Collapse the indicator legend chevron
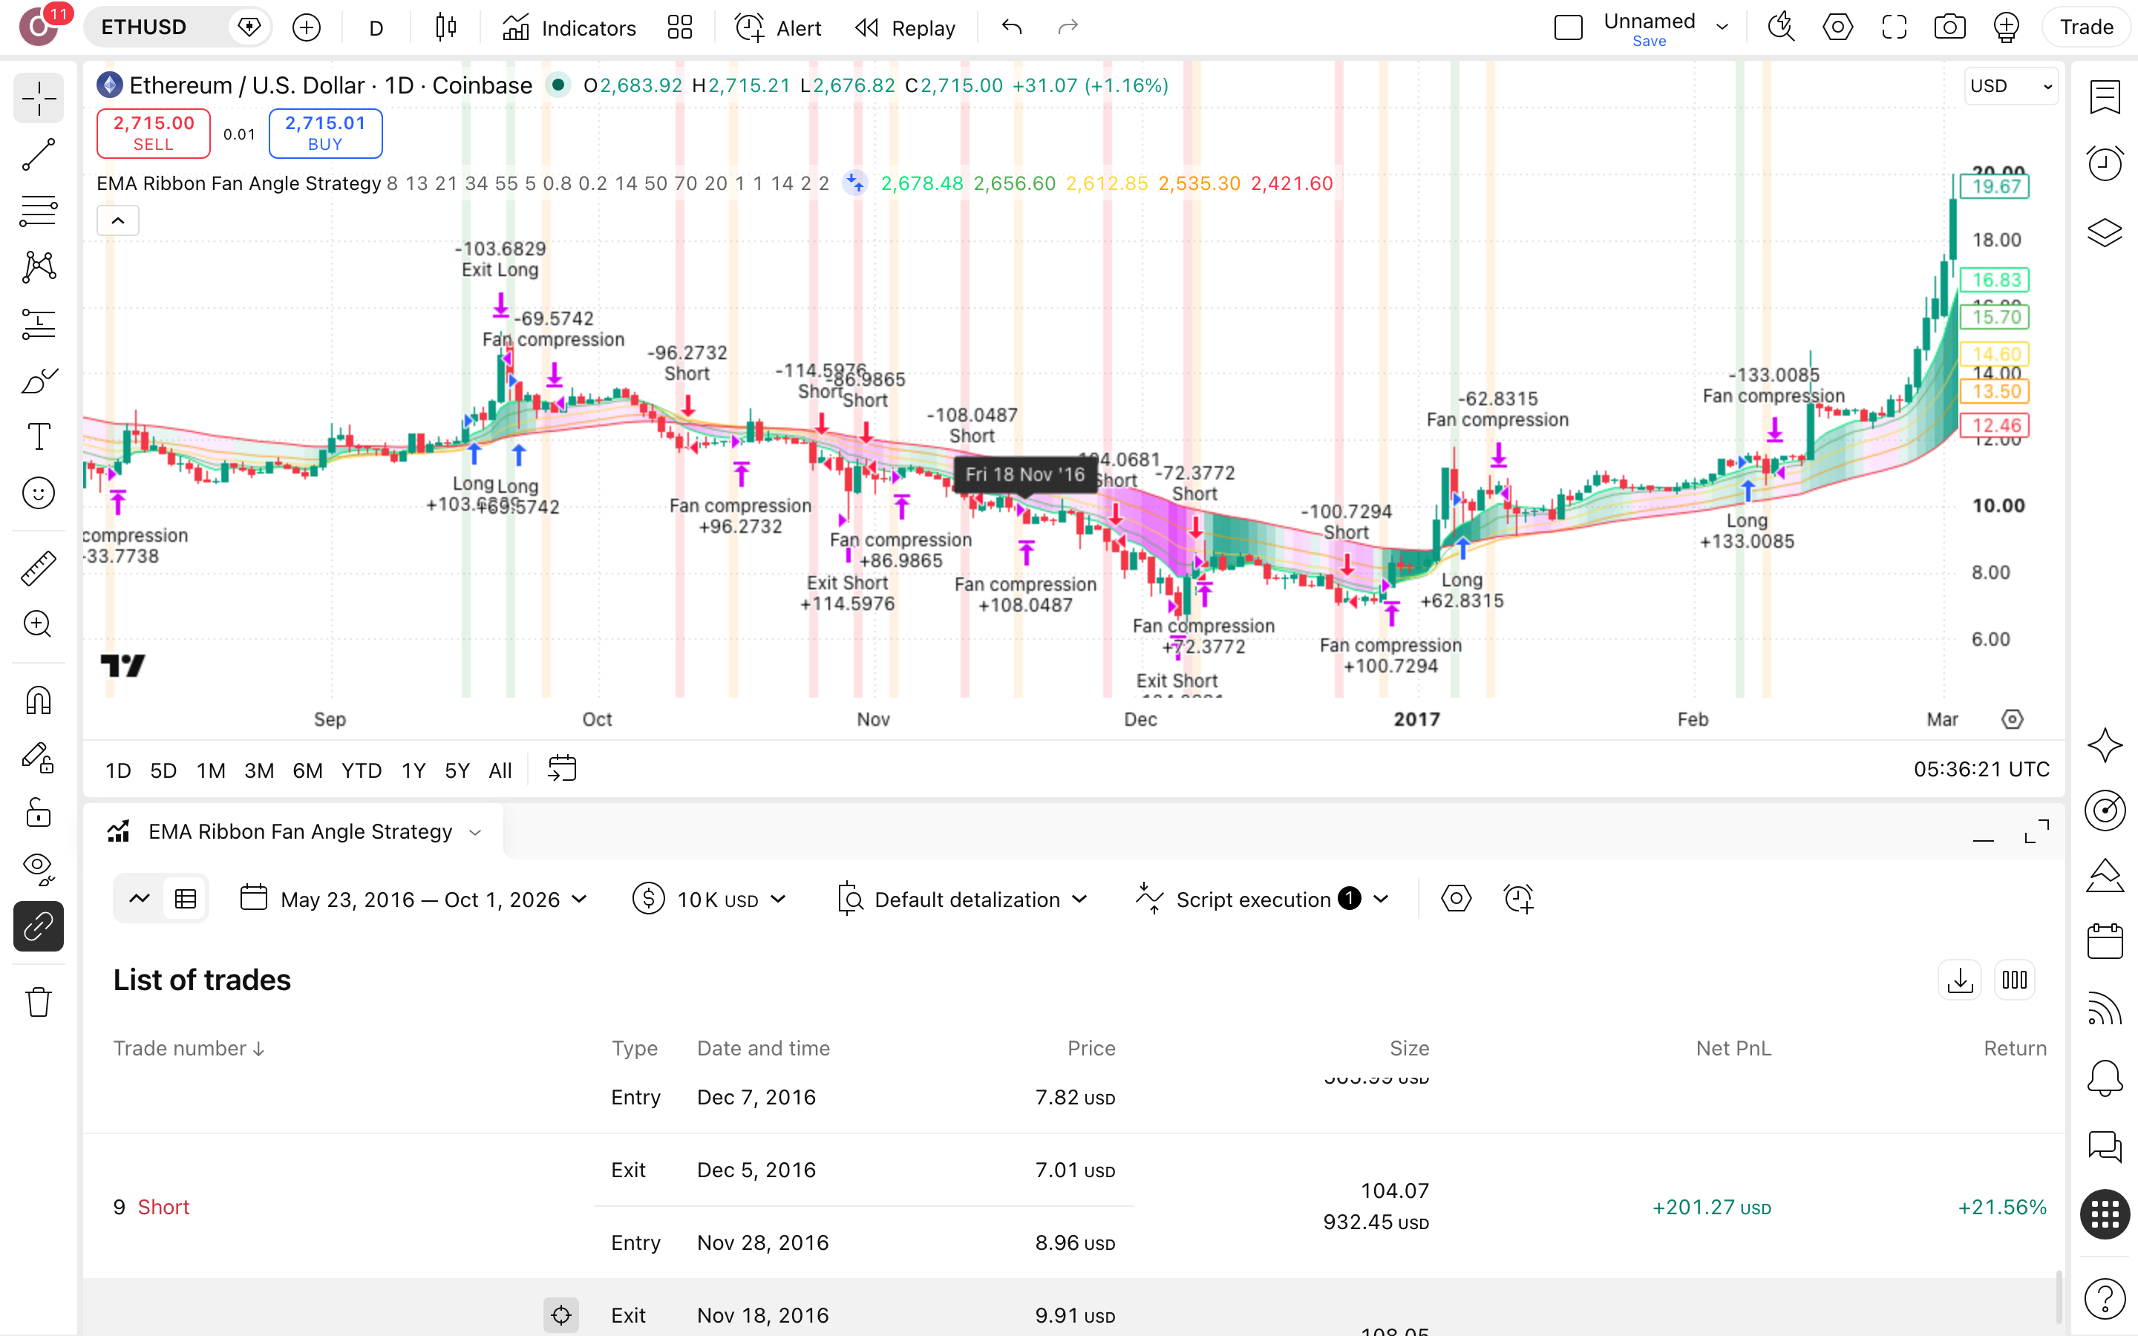 click(117, 220)
